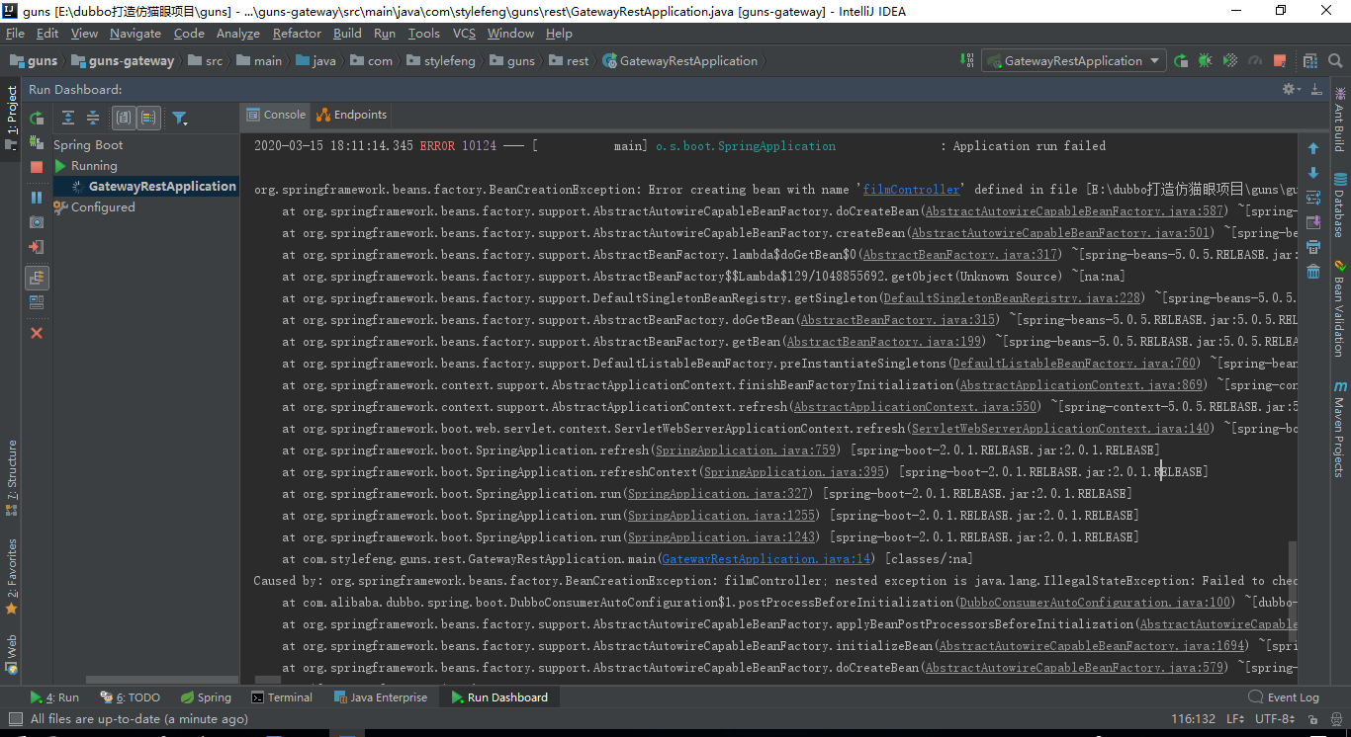
Task: Open the Database side panel
Action: click(x=1340, y=205)
